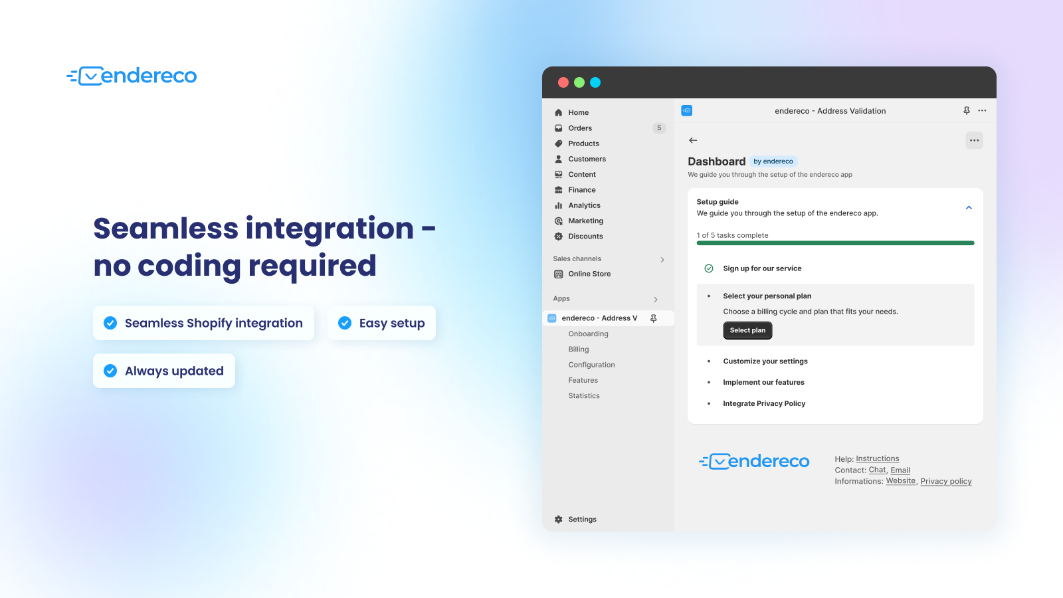The image size is (1063, 598).
Task: Click the endereco app icon in sidebar
Action: click(x=552, y=318)
